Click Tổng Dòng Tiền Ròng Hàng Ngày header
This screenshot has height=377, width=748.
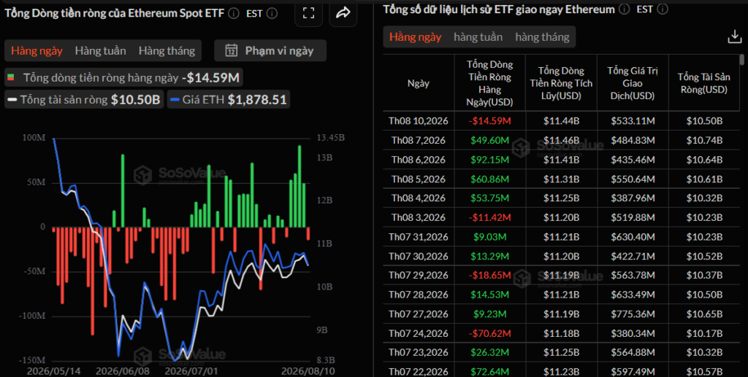489,83
